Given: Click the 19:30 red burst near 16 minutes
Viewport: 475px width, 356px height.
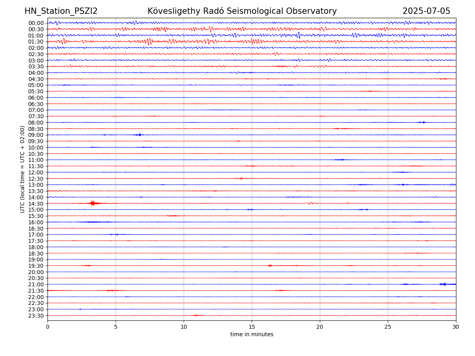Looking at the screenshot, I should point(270,265).
